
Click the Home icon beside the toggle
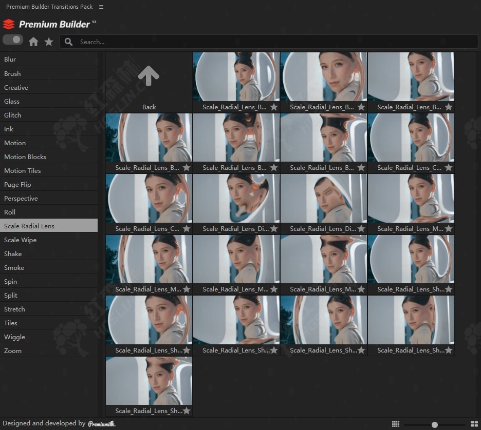pyautogui.click(x=33, y=42)
